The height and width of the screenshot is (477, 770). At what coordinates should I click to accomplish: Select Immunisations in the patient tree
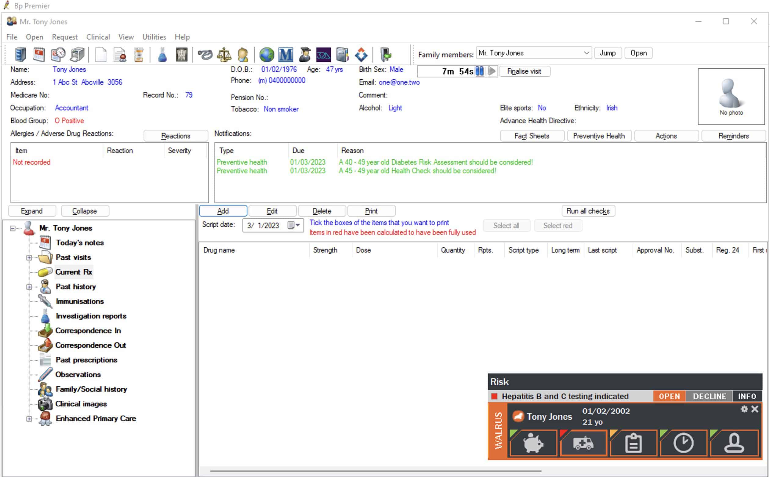click(79, 301)
